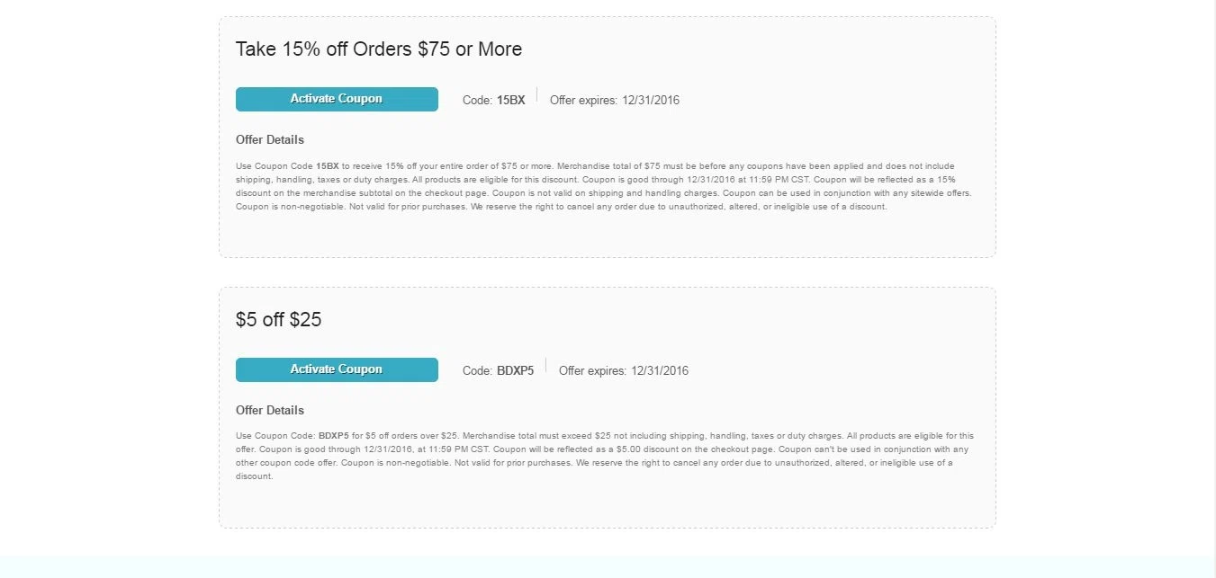The image size is (1216, 578).
Task: Click the 'Code:' label next to BDXP5
Action: tap(477, 370)
